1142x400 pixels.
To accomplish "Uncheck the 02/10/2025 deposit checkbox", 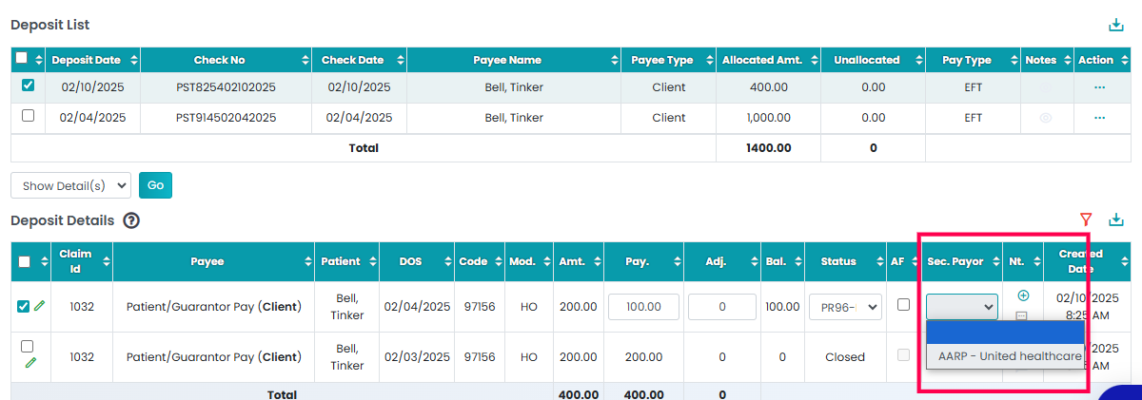I will [x=28, y=86].
